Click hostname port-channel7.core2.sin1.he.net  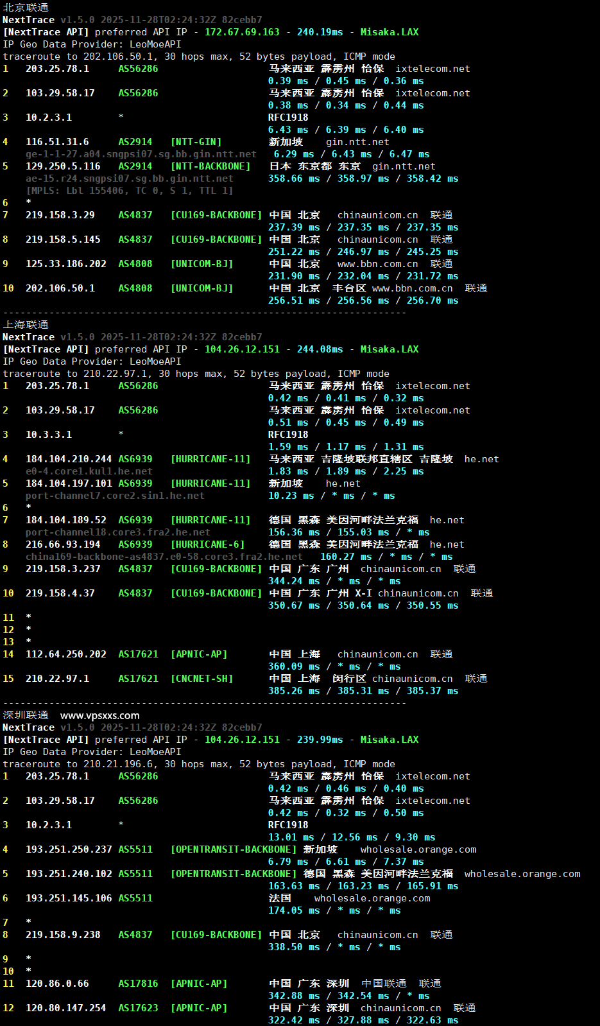coord(115,496)
